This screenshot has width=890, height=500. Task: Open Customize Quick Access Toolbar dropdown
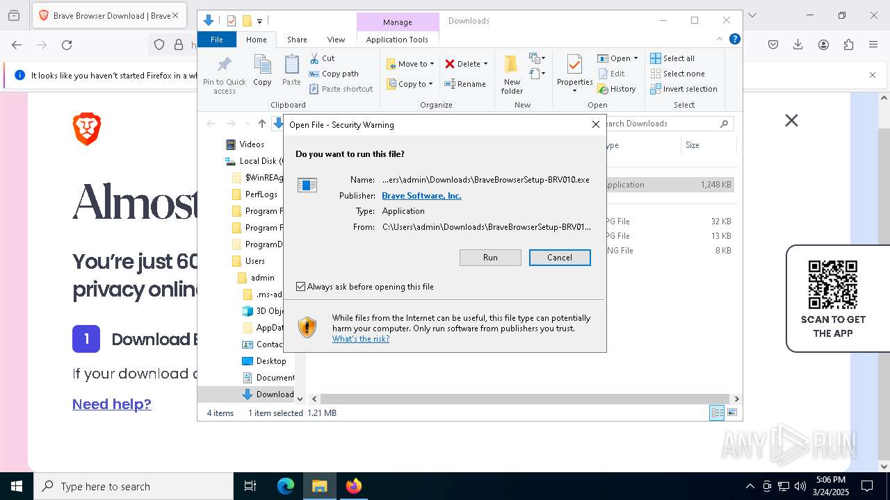259,21
